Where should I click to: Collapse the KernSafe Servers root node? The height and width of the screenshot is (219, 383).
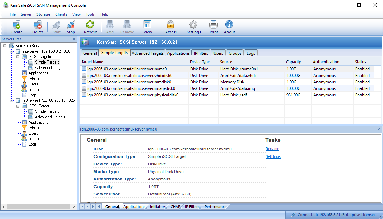[x=5, y=46]
